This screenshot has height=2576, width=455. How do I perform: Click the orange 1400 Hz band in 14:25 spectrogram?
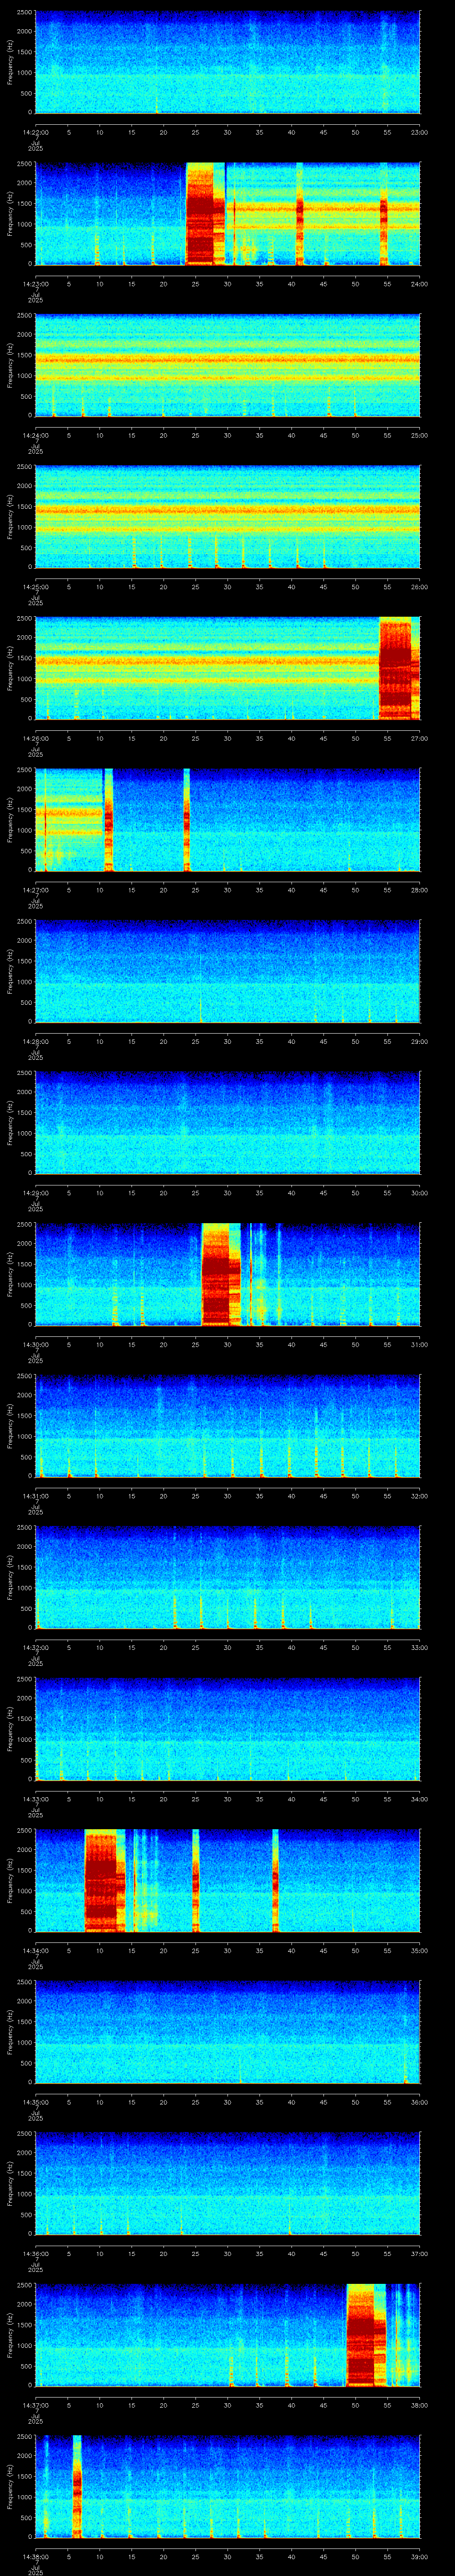click(227, 511)
